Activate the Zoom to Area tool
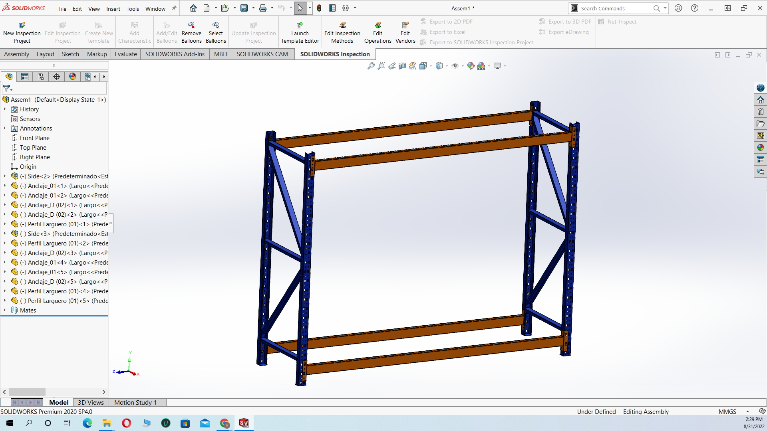This screenshot has height=431, width=767. tap(382, 66)
